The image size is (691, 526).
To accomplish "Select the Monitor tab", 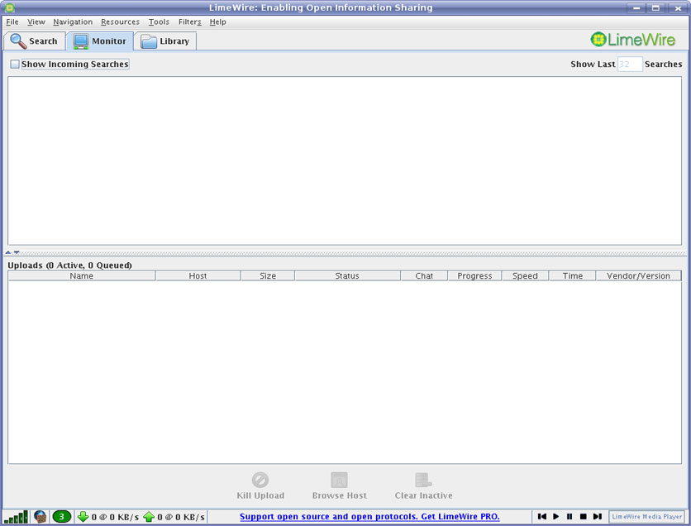I will click(100, 41).
